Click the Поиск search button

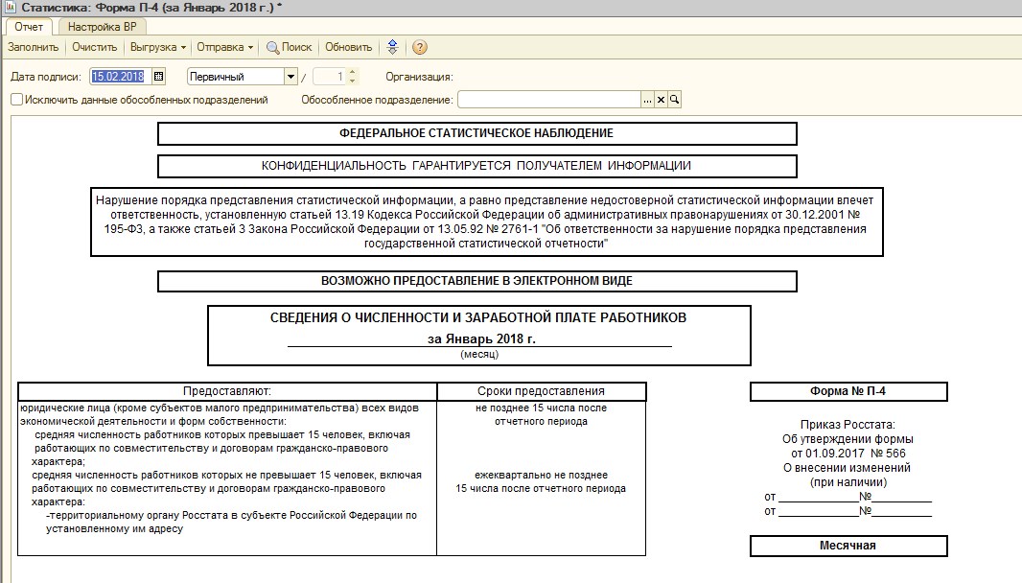290,47
